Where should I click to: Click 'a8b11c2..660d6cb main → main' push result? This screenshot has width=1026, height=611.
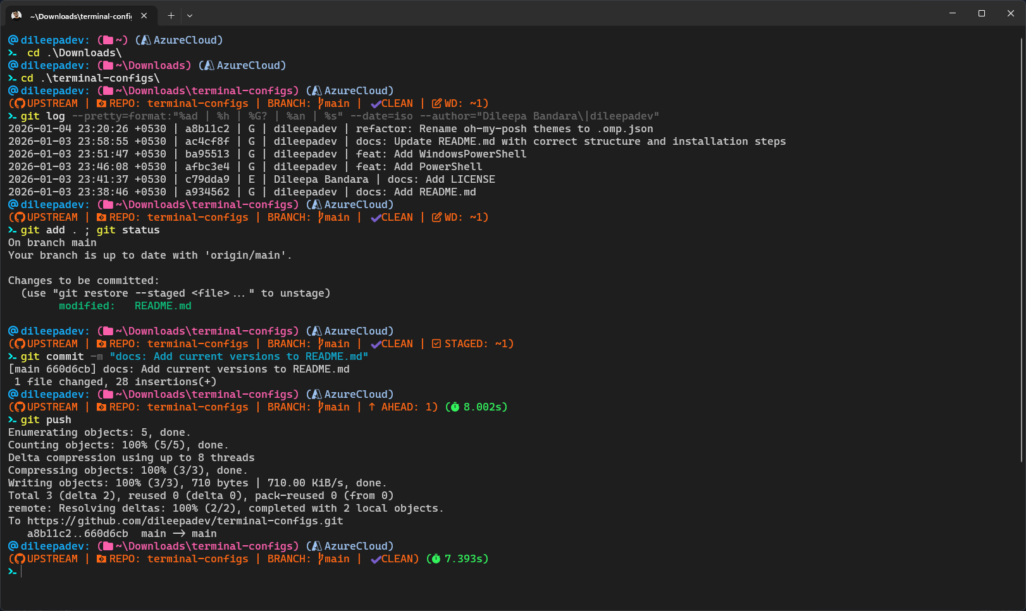click(x=122, y=534)
